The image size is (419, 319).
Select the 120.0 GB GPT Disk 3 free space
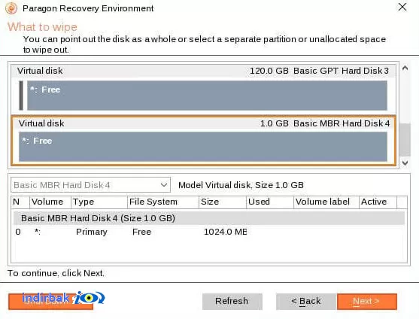[207, 96]
